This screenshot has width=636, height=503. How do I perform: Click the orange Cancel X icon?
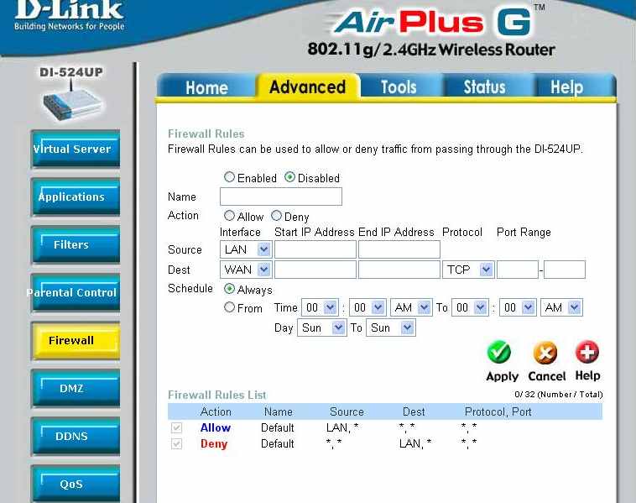coord(545,353)
